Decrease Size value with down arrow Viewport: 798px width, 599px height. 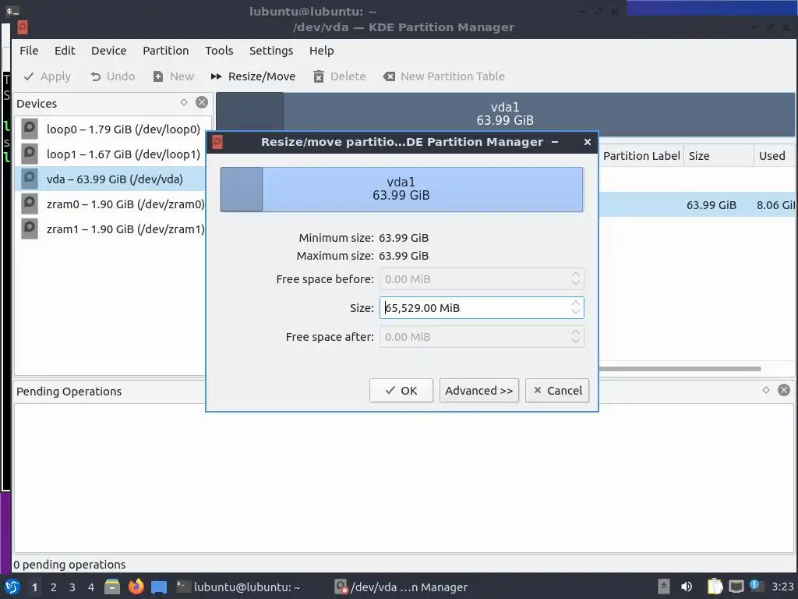[576, 312]
